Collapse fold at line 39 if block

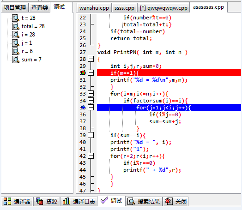pos(91,135)
